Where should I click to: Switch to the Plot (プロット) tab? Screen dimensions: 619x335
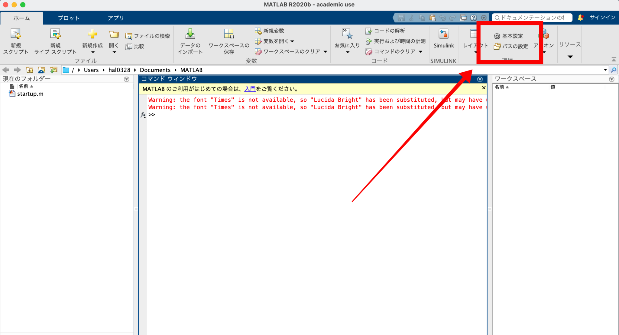click(x=69, y=18)
